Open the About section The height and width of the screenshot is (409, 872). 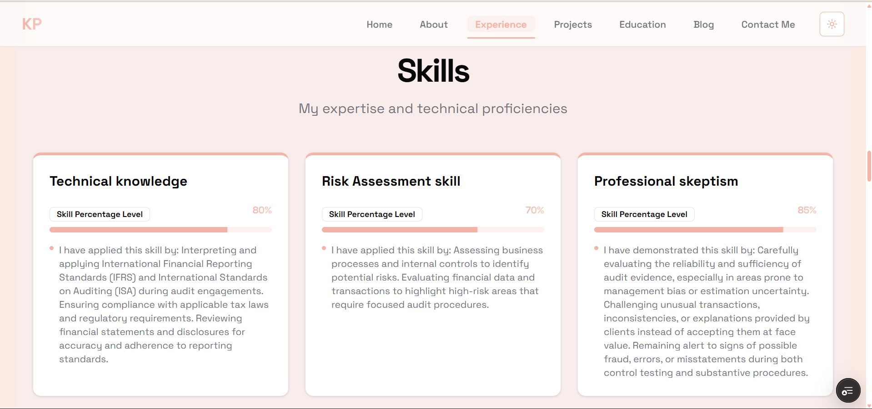(433, 25)
